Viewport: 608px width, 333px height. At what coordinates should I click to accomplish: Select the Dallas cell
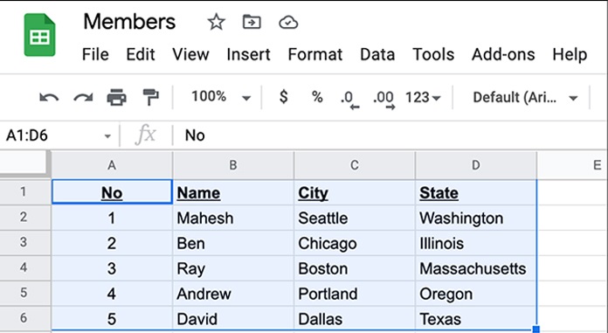click(355, 319)
